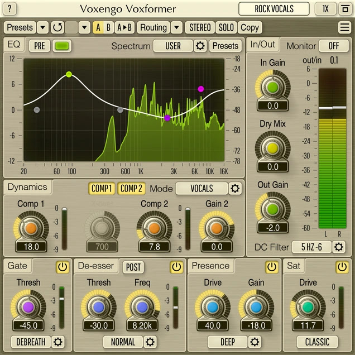
Task: Click the Copy button
Action: 250,27
